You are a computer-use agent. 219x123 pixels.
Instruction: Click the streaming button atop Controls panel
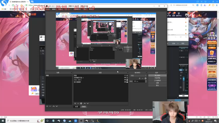[157, 75]
